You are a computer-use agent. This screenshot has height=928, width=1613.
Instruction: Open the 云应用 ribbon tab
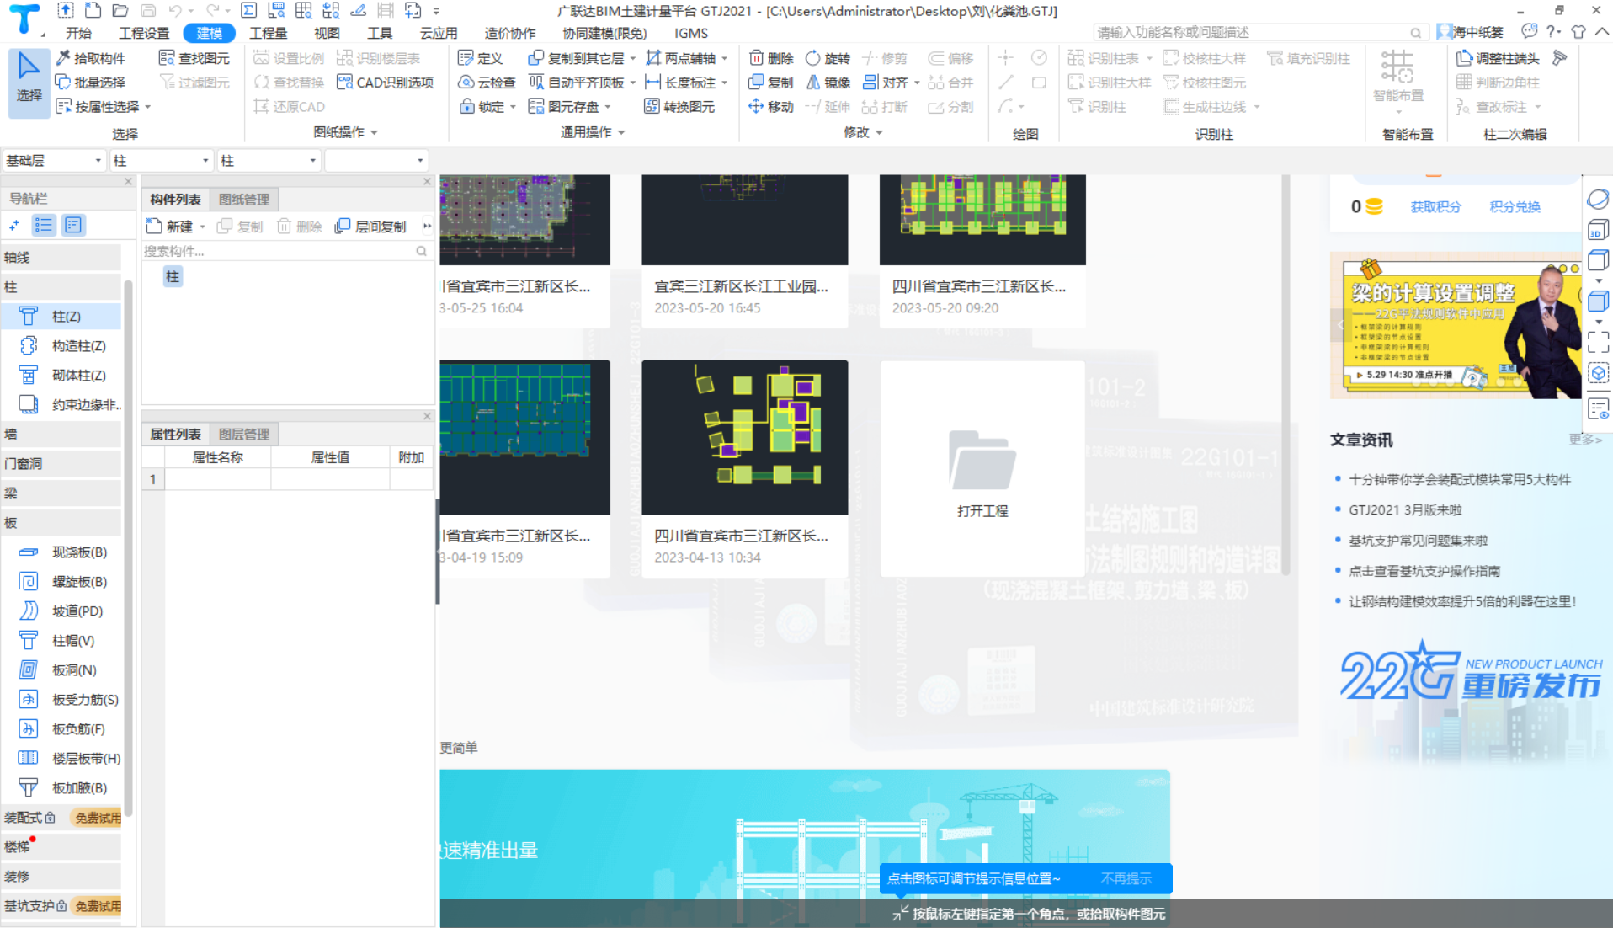(x=439, y=33)
